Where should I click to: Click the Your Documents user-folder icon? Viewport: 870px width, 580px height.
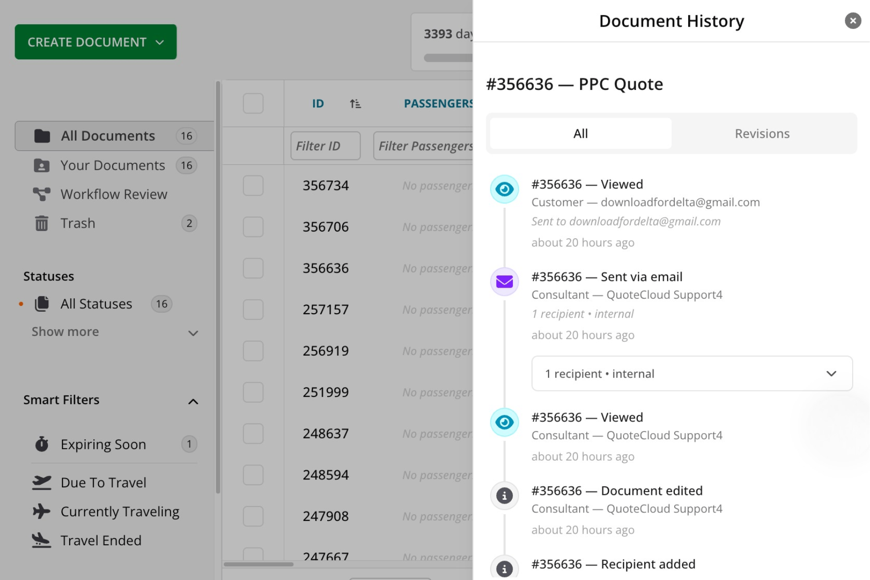click(42, 166)
